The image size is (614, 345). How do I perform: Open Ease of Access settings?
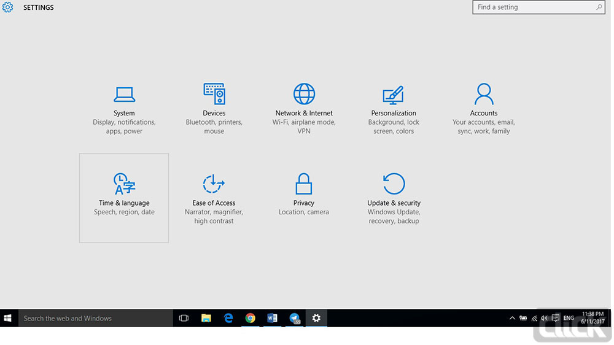(214, 198)
